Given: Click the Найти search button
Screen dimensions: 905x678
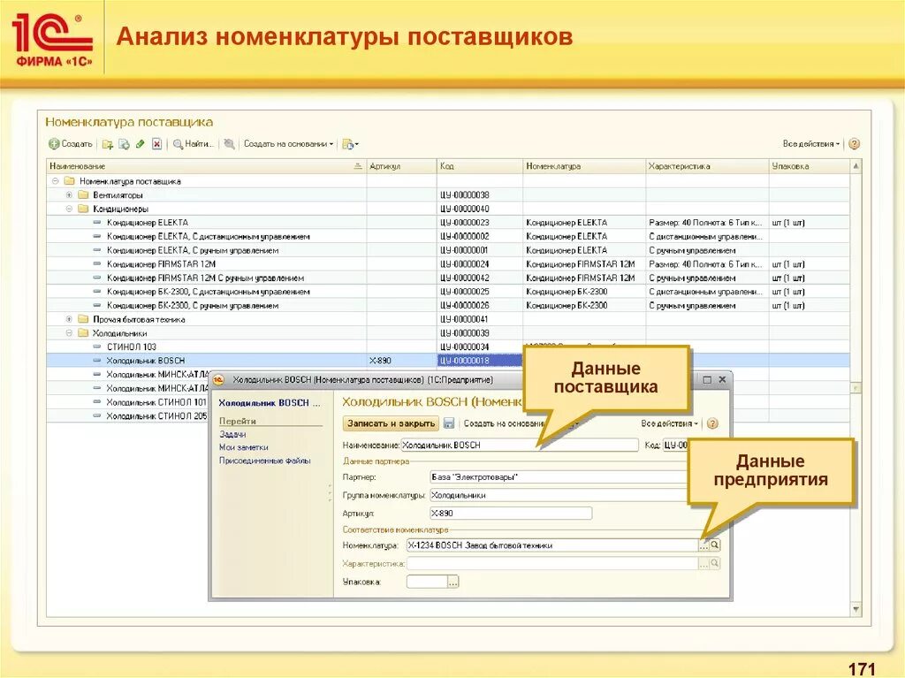Looking at the screenshot, I should coord(194,144).
